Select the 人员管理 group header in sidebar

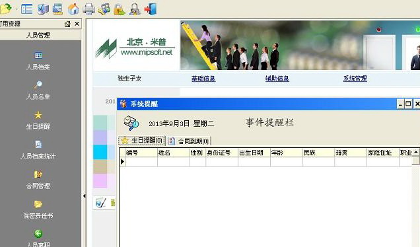[x=38, y=35]
